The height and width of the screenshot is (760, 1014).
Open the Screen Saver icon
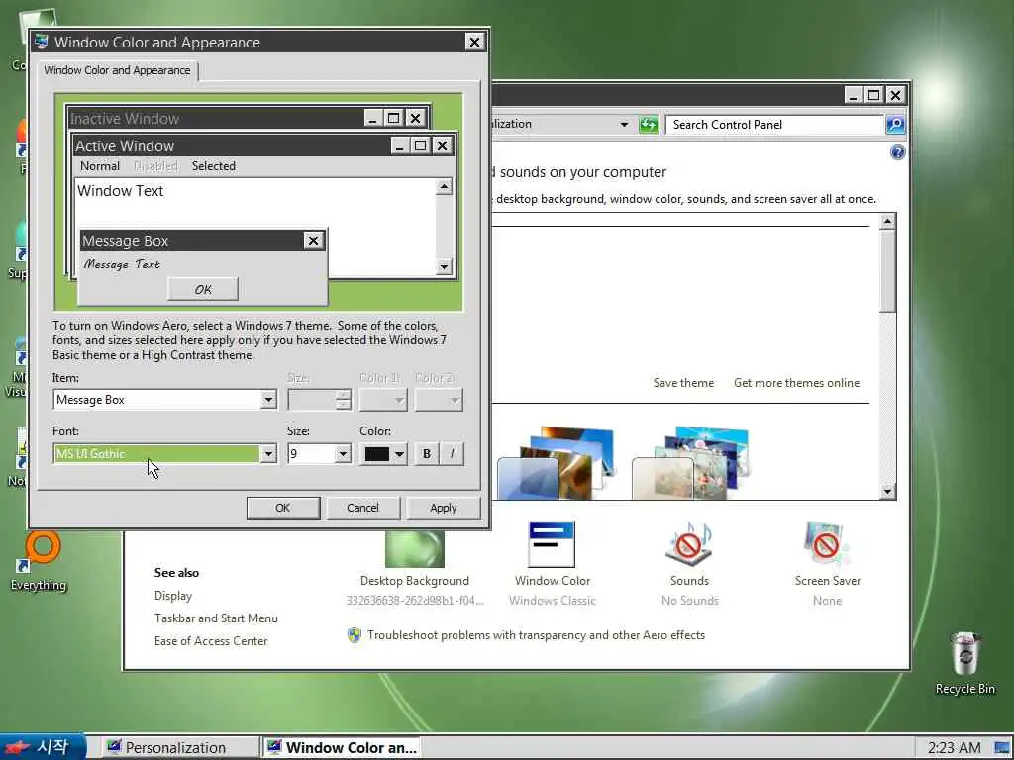tap(827, 545)
